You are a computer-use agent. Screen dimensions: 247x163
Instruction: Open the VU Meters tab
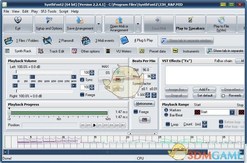tap(121, 51)
